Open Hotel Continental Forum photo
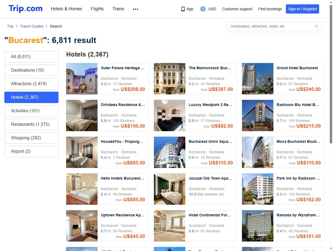 coord(170,226)
